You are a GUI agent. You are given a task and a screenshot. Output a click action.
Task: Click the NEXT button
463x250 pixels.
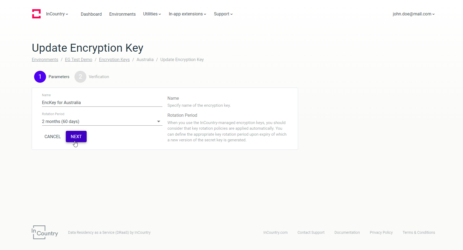pyautogui.click(x=76, y=136)
